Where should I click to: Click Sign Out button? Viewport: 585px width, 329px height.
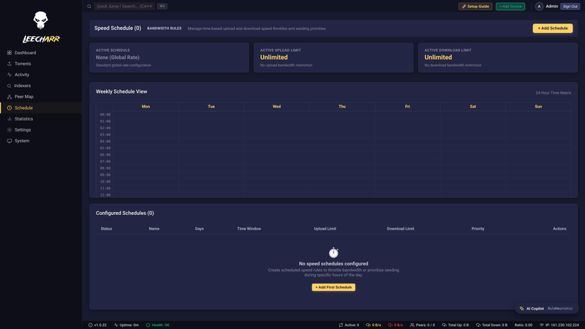pos(570,7)
